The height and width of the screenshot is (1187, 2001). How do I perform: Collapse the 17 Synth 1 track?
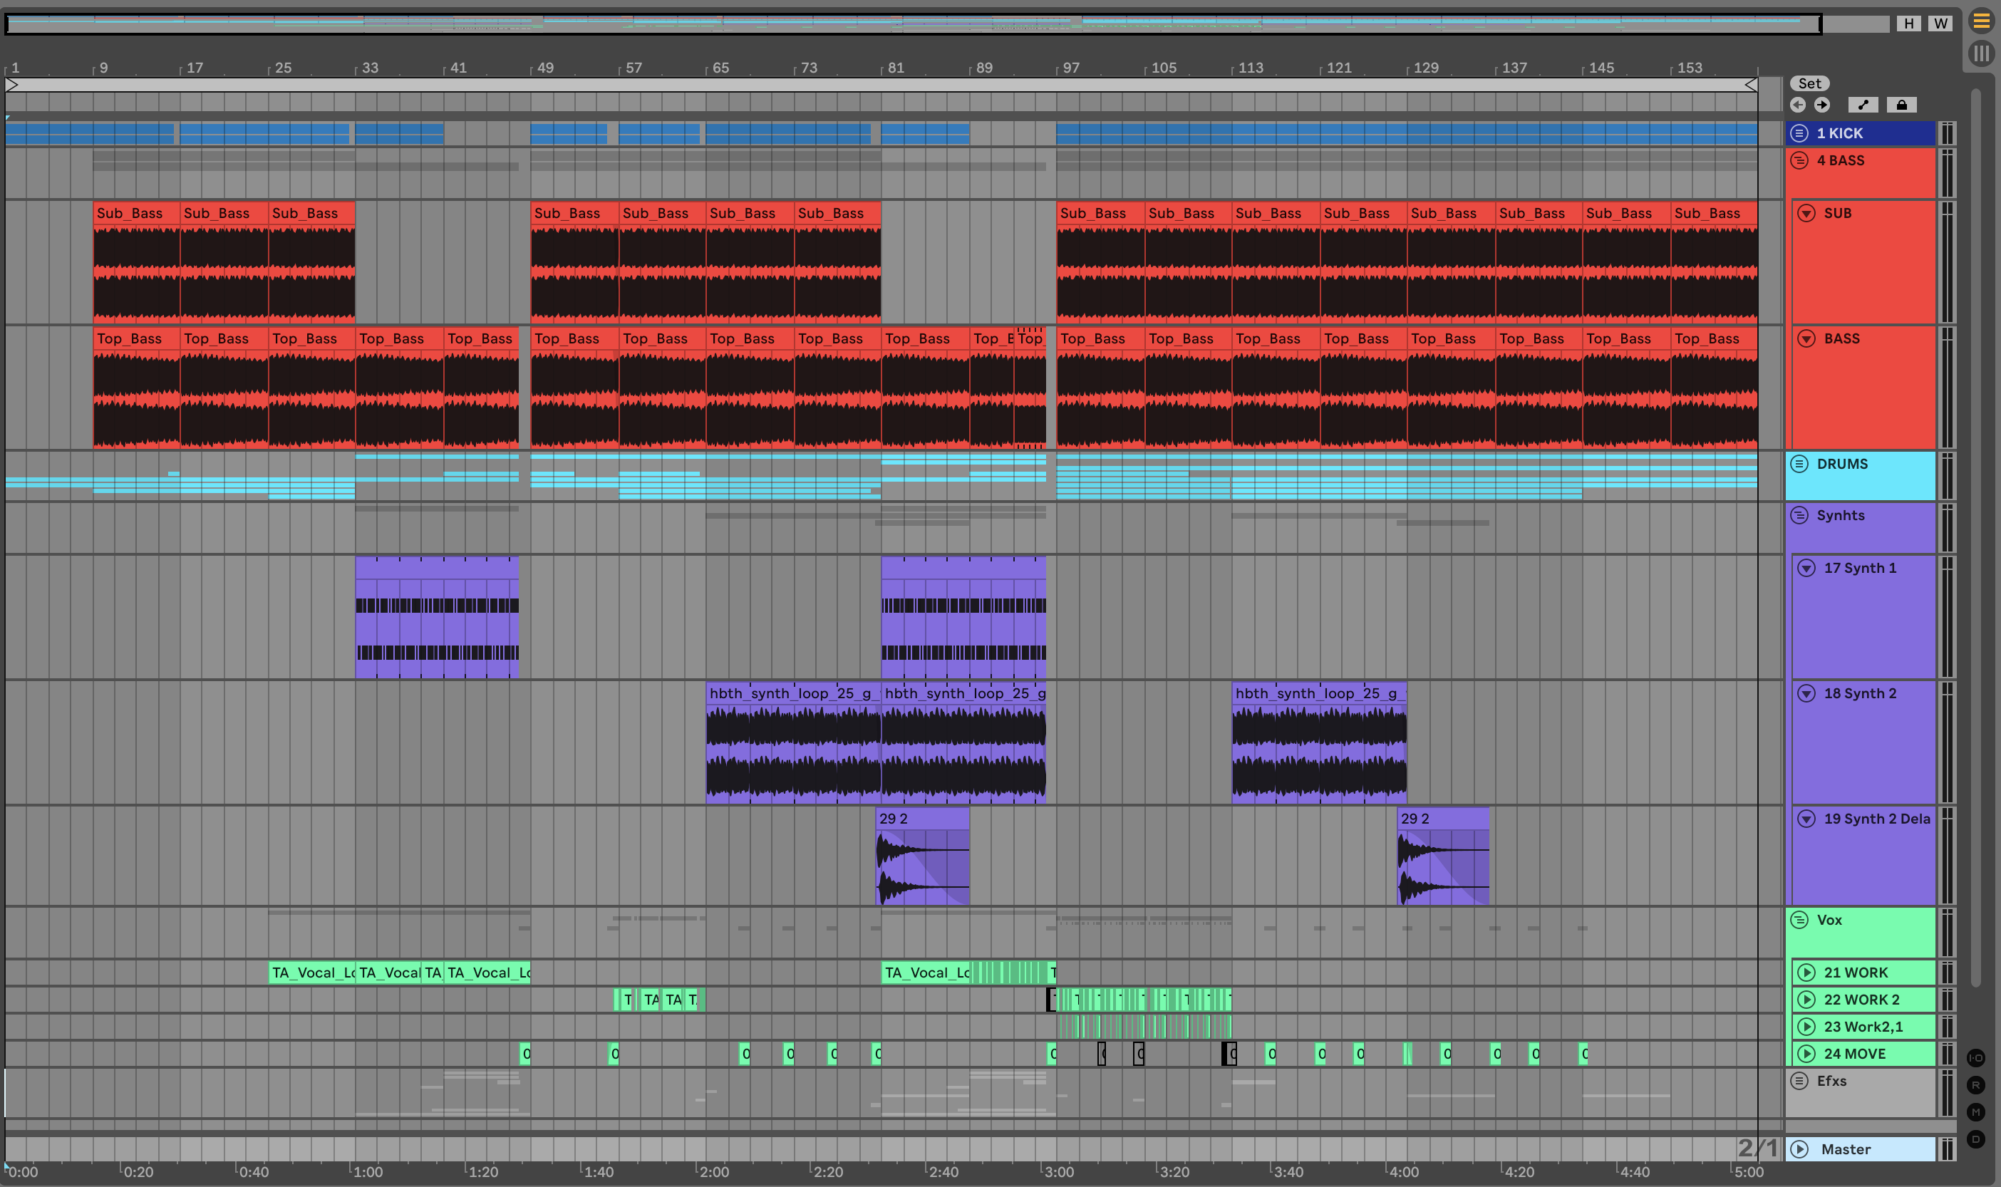point(1806,568)
